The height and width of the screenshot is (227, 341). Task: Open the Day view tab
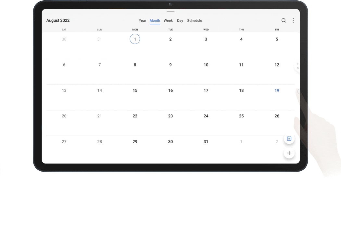point(180,21)
